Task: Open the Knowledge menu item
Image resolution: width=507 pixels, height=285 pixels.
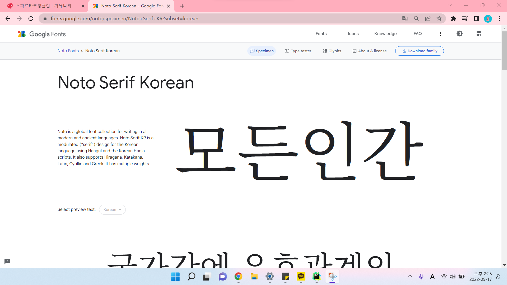Action: (385, 34)
